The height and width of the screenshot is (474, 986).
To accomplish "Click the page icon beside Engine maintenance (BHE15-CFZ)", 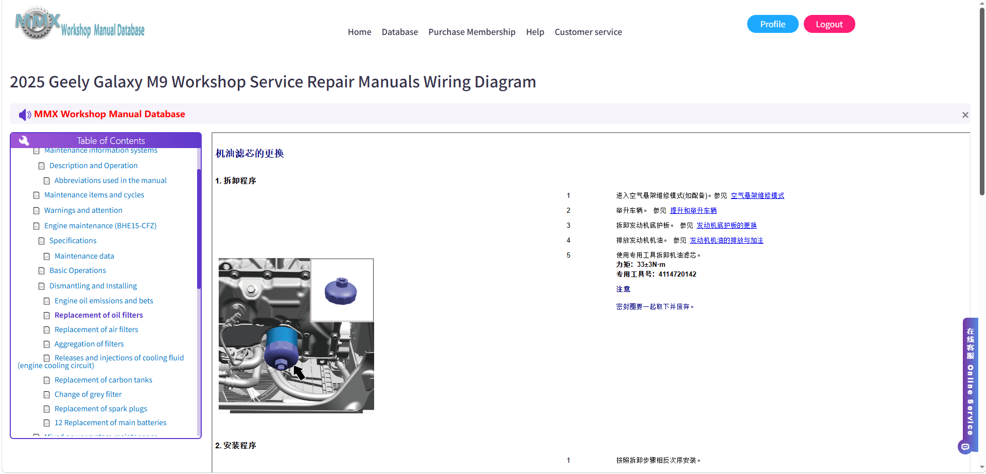I will [x=37, y=226].
